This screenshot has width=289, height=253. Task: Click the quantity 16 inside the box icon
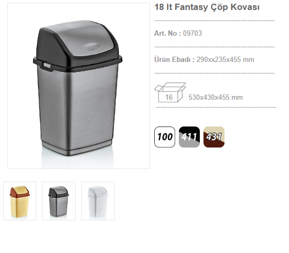pos(169,97)
